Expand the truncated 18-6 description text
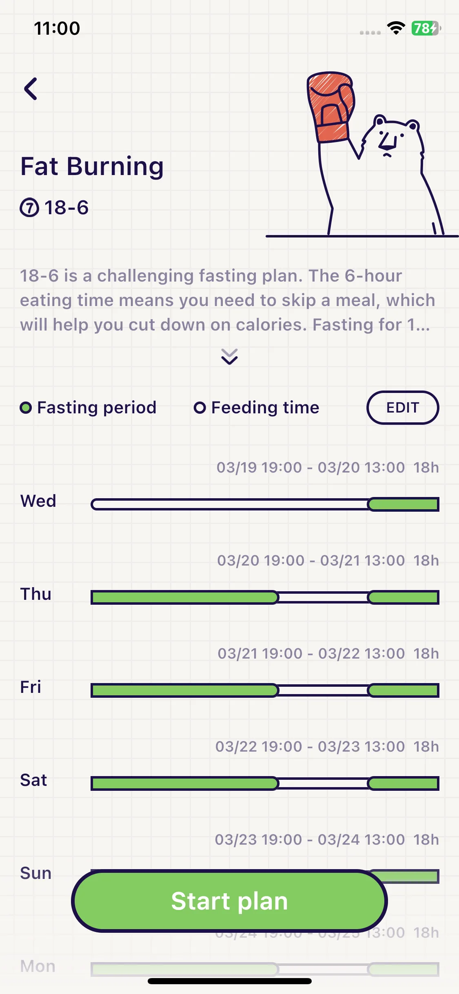459x994 pixels. coord(227,300)
